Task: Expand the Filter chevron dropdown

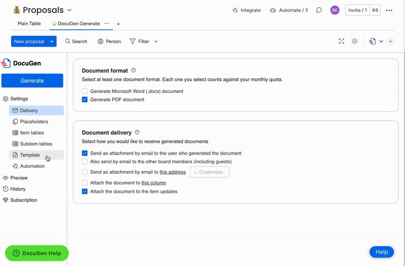Action: [156, 42]
